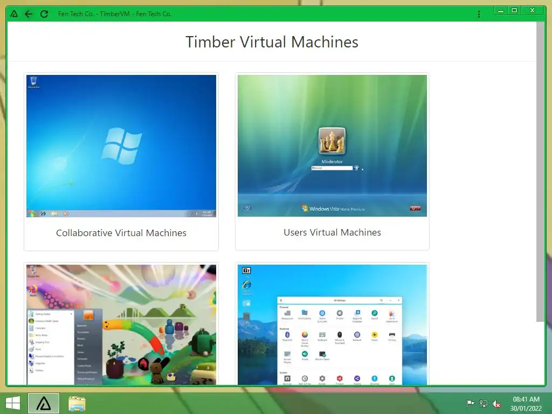
Task: Click the Moderator chess user picture
Action: tap(332, 141)
